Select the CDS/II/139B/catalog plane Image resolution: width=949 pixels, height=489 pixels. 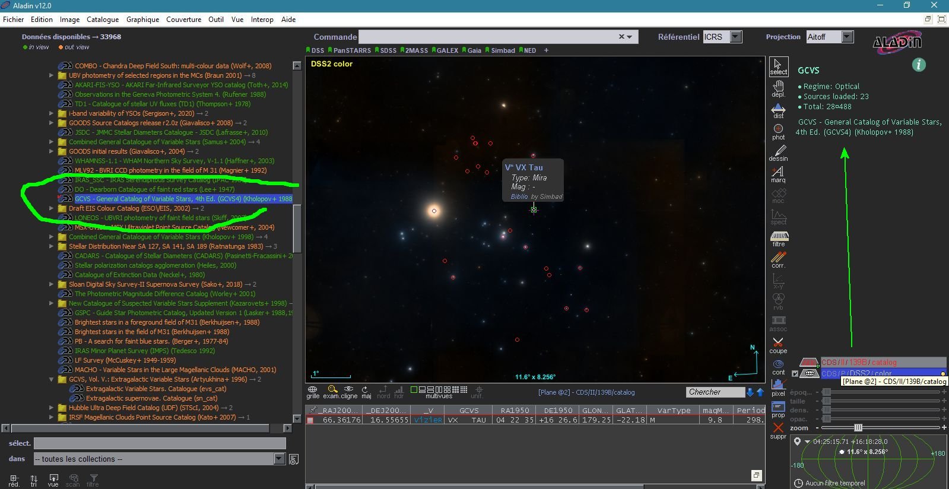pyautogui.click(x=883, y=362)
